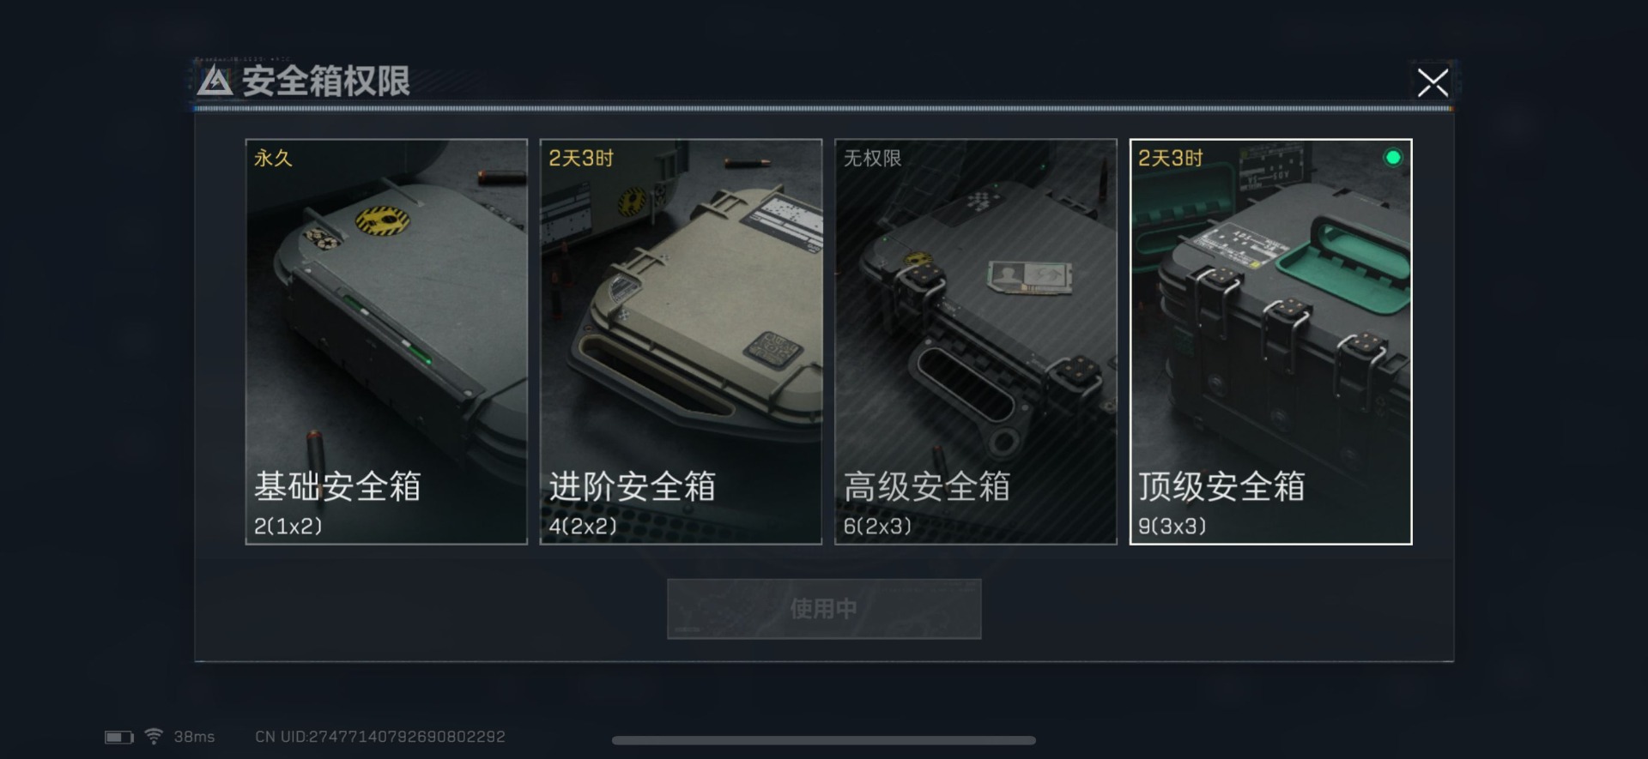Click the 2天3时 timer on 顶级安全箱

pyautogui.click(x=1171, y=158)
